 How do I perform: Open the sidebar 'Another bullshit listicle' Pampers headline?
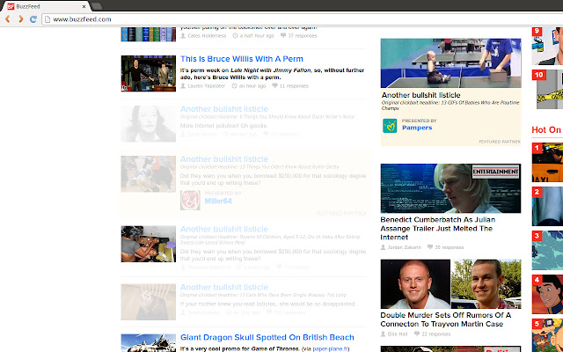tap(420, 95)
